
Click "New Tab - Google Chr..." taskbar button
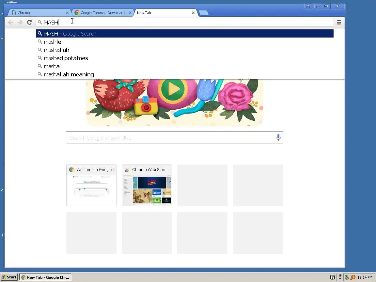[45, 277]
